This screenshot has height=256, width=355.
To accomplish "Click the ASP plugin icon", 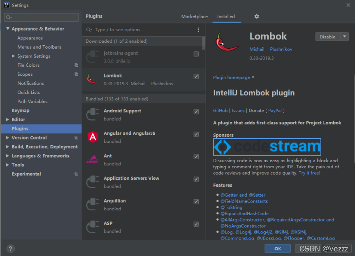I will (x=93, y=227).
